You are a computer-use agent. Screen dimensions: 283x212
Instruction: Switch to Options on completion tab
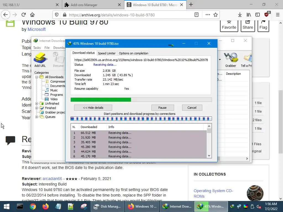point(133,53)
